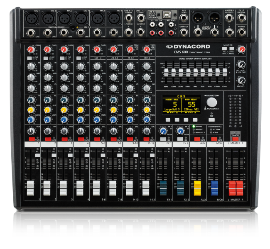Click the channel 9-10 white fader
The height and width of the screenshot is (249, 270).
(x=129, y=188)
